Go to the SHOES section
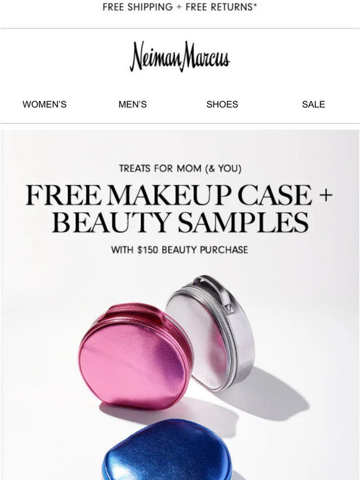Screen dimensions: 360x480 (x=222, y=104)
